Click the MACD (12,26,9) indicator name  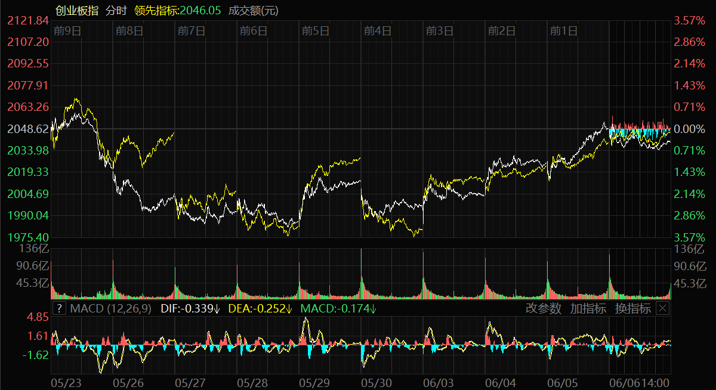pos(111,308)
